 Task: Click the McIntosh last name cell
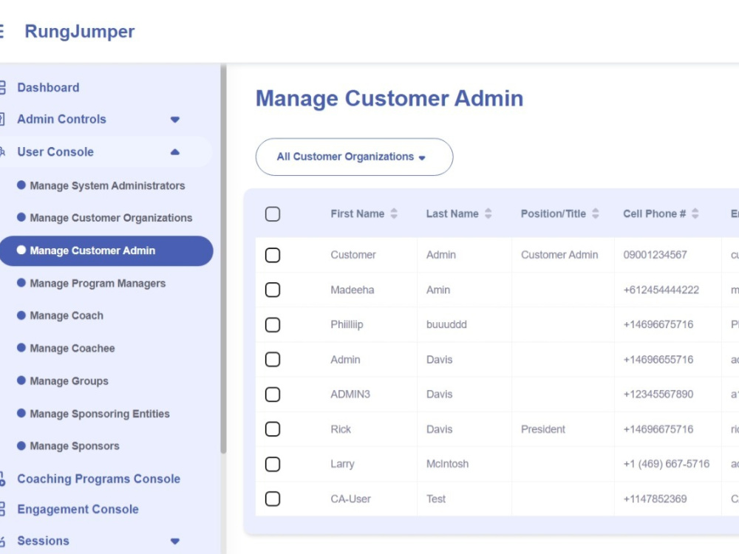click(x=447, y=464)
